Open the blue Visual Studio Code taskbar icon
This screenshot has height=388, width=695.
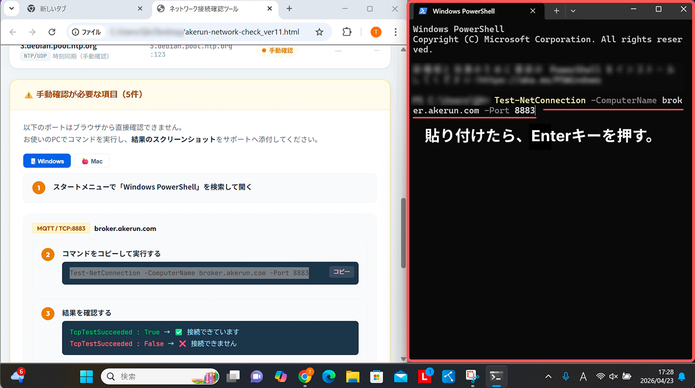pyautogui.click(x=448, y=377)
